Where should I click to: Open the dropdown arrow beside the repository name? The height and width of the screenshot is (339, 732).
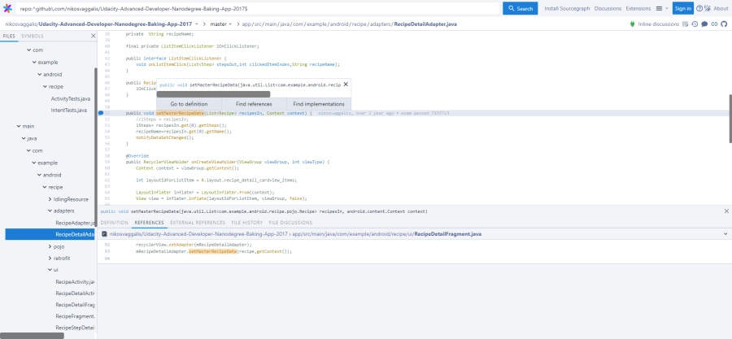coord(197,24)
